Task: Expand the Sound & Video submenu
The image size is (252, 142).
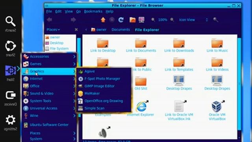Action: 49,93
